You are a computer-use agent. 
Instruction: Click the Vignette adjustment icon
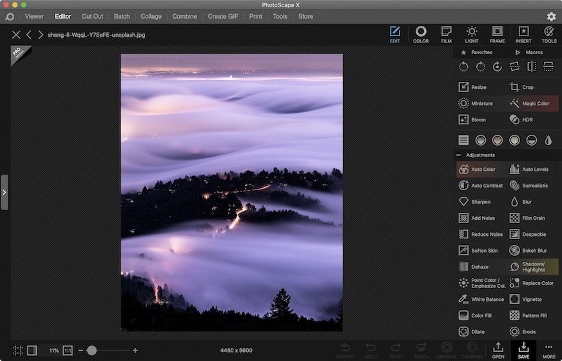coord(514,299)
